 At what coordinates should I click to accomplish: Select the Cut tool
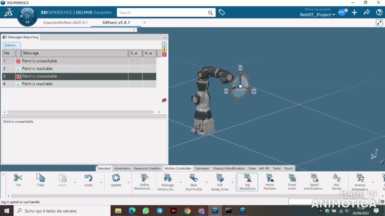[x=18, y=180]
